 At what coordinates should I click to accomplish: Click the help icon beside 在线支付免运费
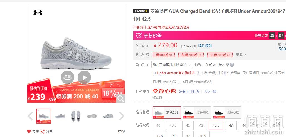[232, 64]
